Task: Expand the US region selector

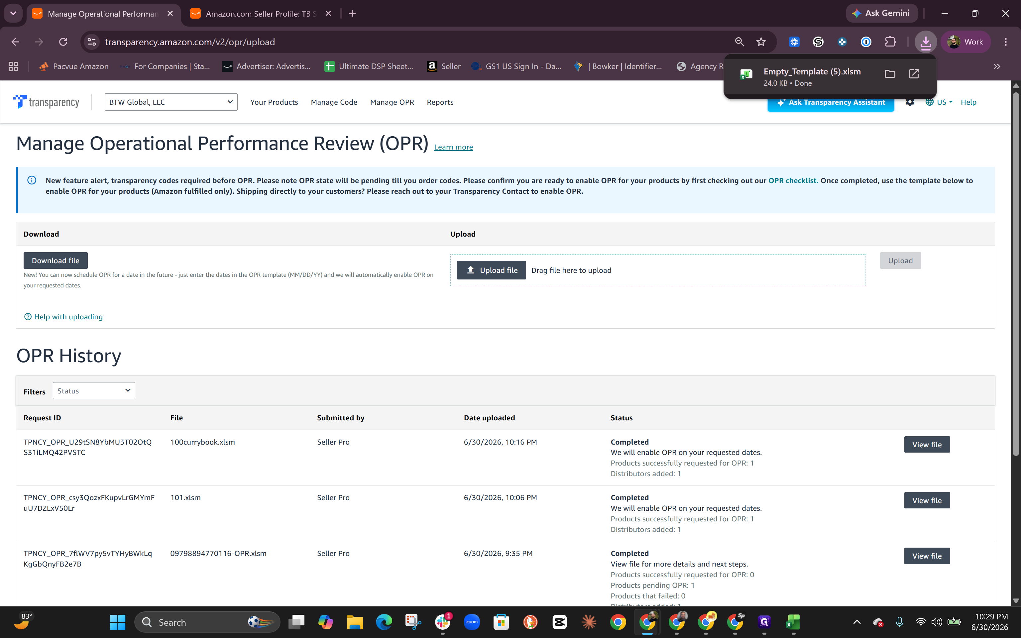Action: point(939,102)
